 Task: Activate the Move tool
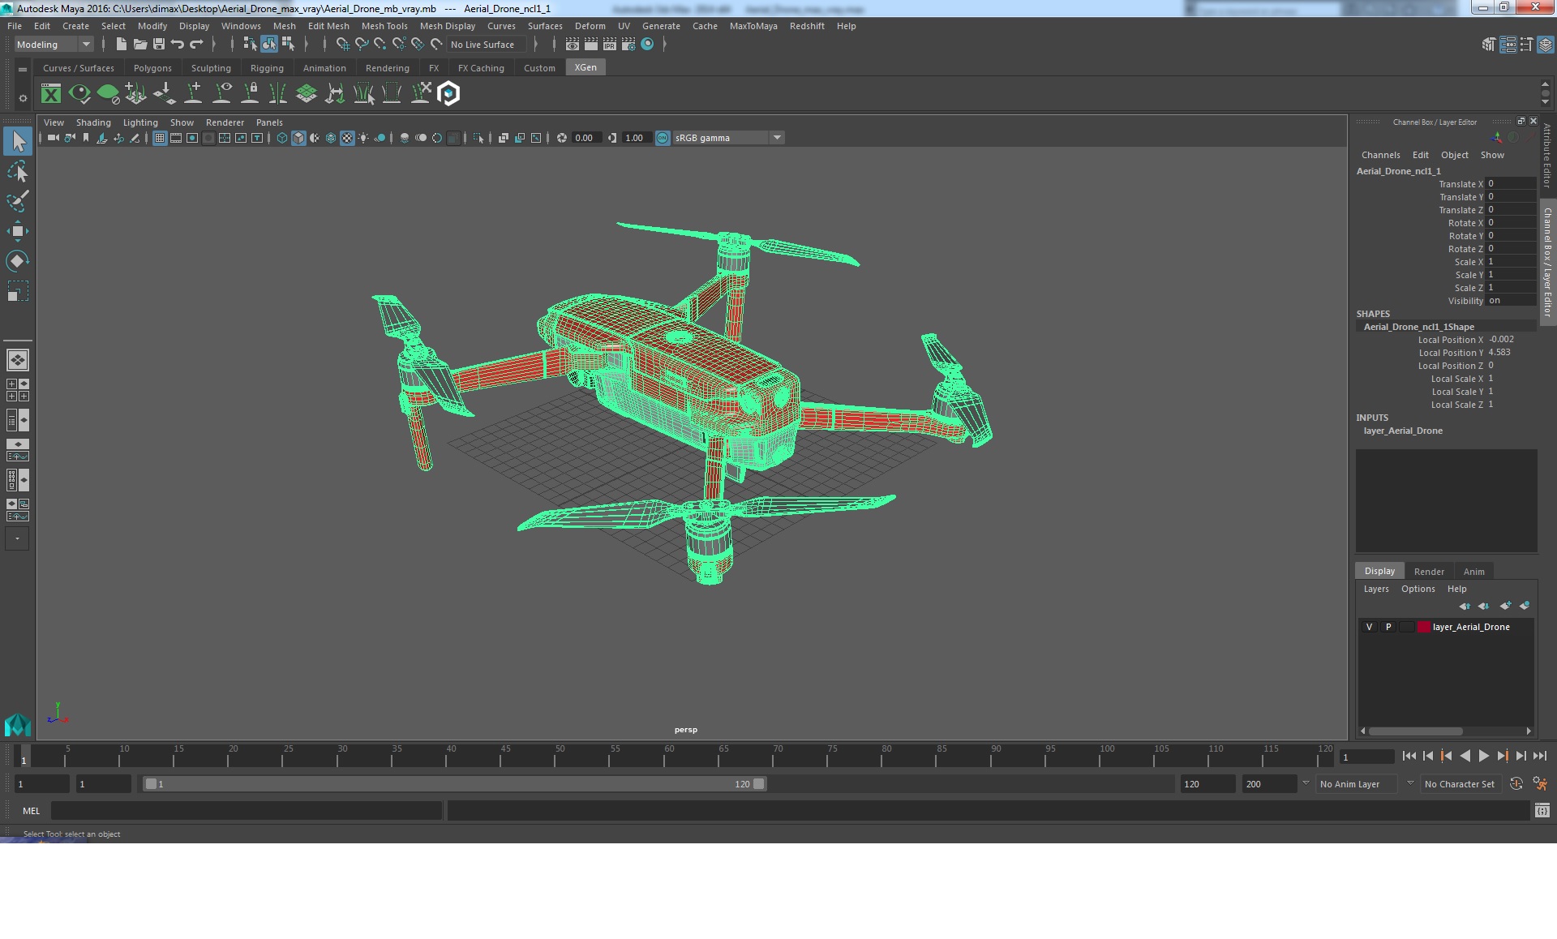click(x=18, y=231)
